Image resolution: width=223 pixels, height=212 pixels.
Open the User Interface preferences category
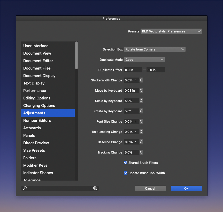[x=36, y=46]
